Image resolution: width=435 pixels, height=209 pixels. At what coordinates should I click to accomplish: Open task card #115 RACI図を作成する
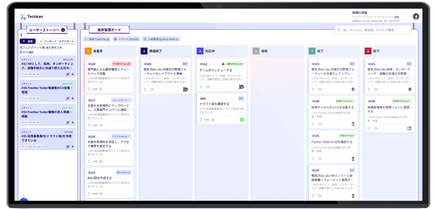click(x=109, y=183)
